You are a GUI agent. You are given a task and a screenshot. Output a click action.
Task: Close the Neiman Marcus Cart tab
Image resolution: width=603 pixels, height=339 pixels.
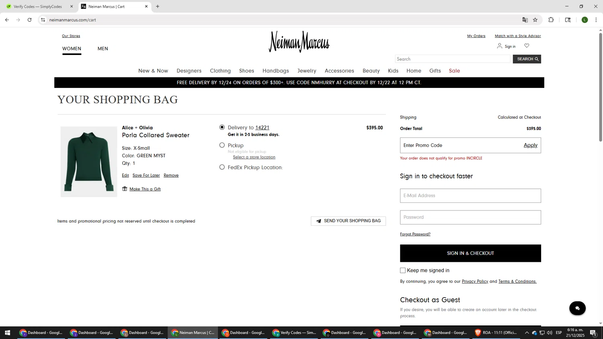(146, 6)
